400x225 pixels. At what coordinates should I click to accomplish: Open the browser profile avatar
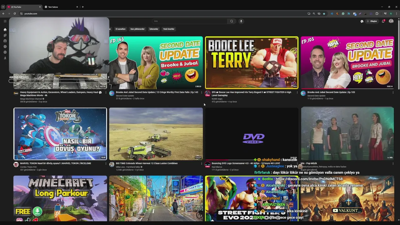391,14
